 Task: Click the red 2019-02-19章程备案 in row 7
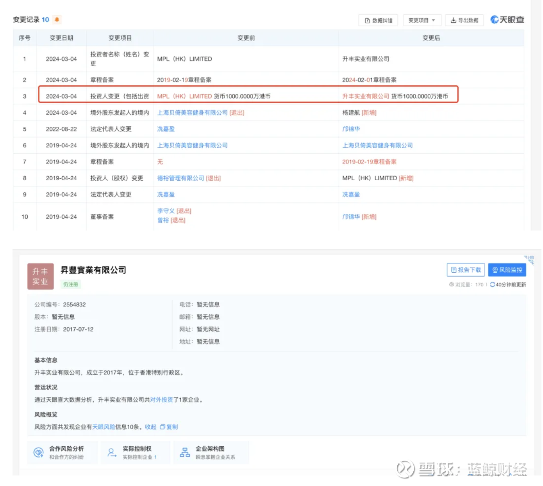point(369,162)
